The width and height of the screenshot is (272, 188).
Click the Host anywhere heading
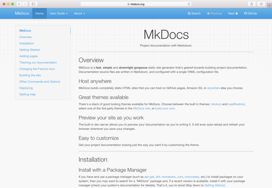tap(95, 81)
